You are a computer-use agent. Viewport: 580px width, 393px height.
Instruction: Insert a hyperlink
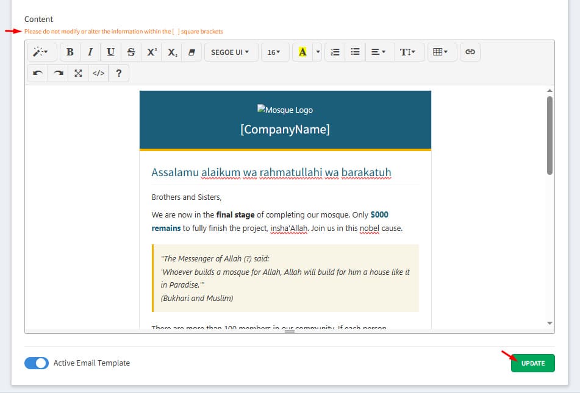point(470,52)
